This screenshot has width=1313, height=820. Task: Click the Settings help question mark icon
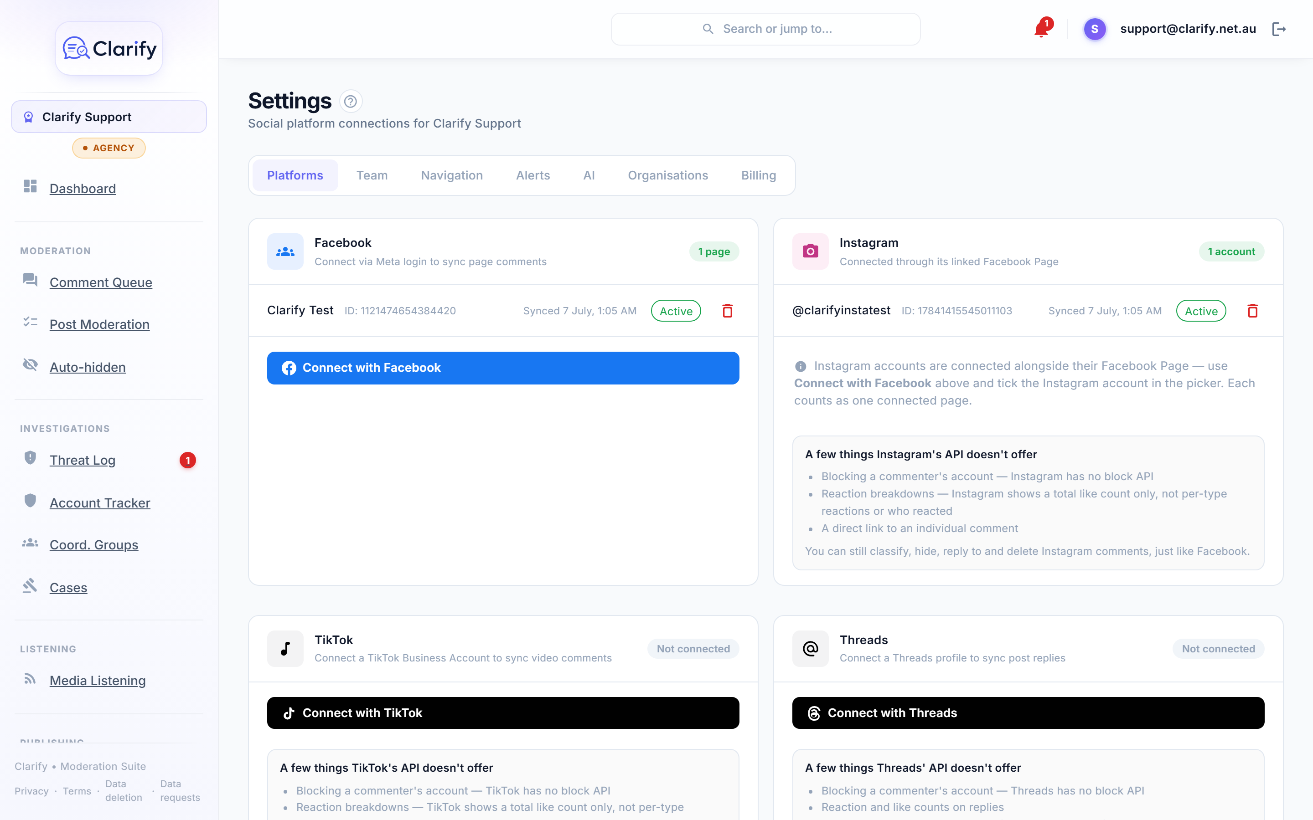click(351, 102)
